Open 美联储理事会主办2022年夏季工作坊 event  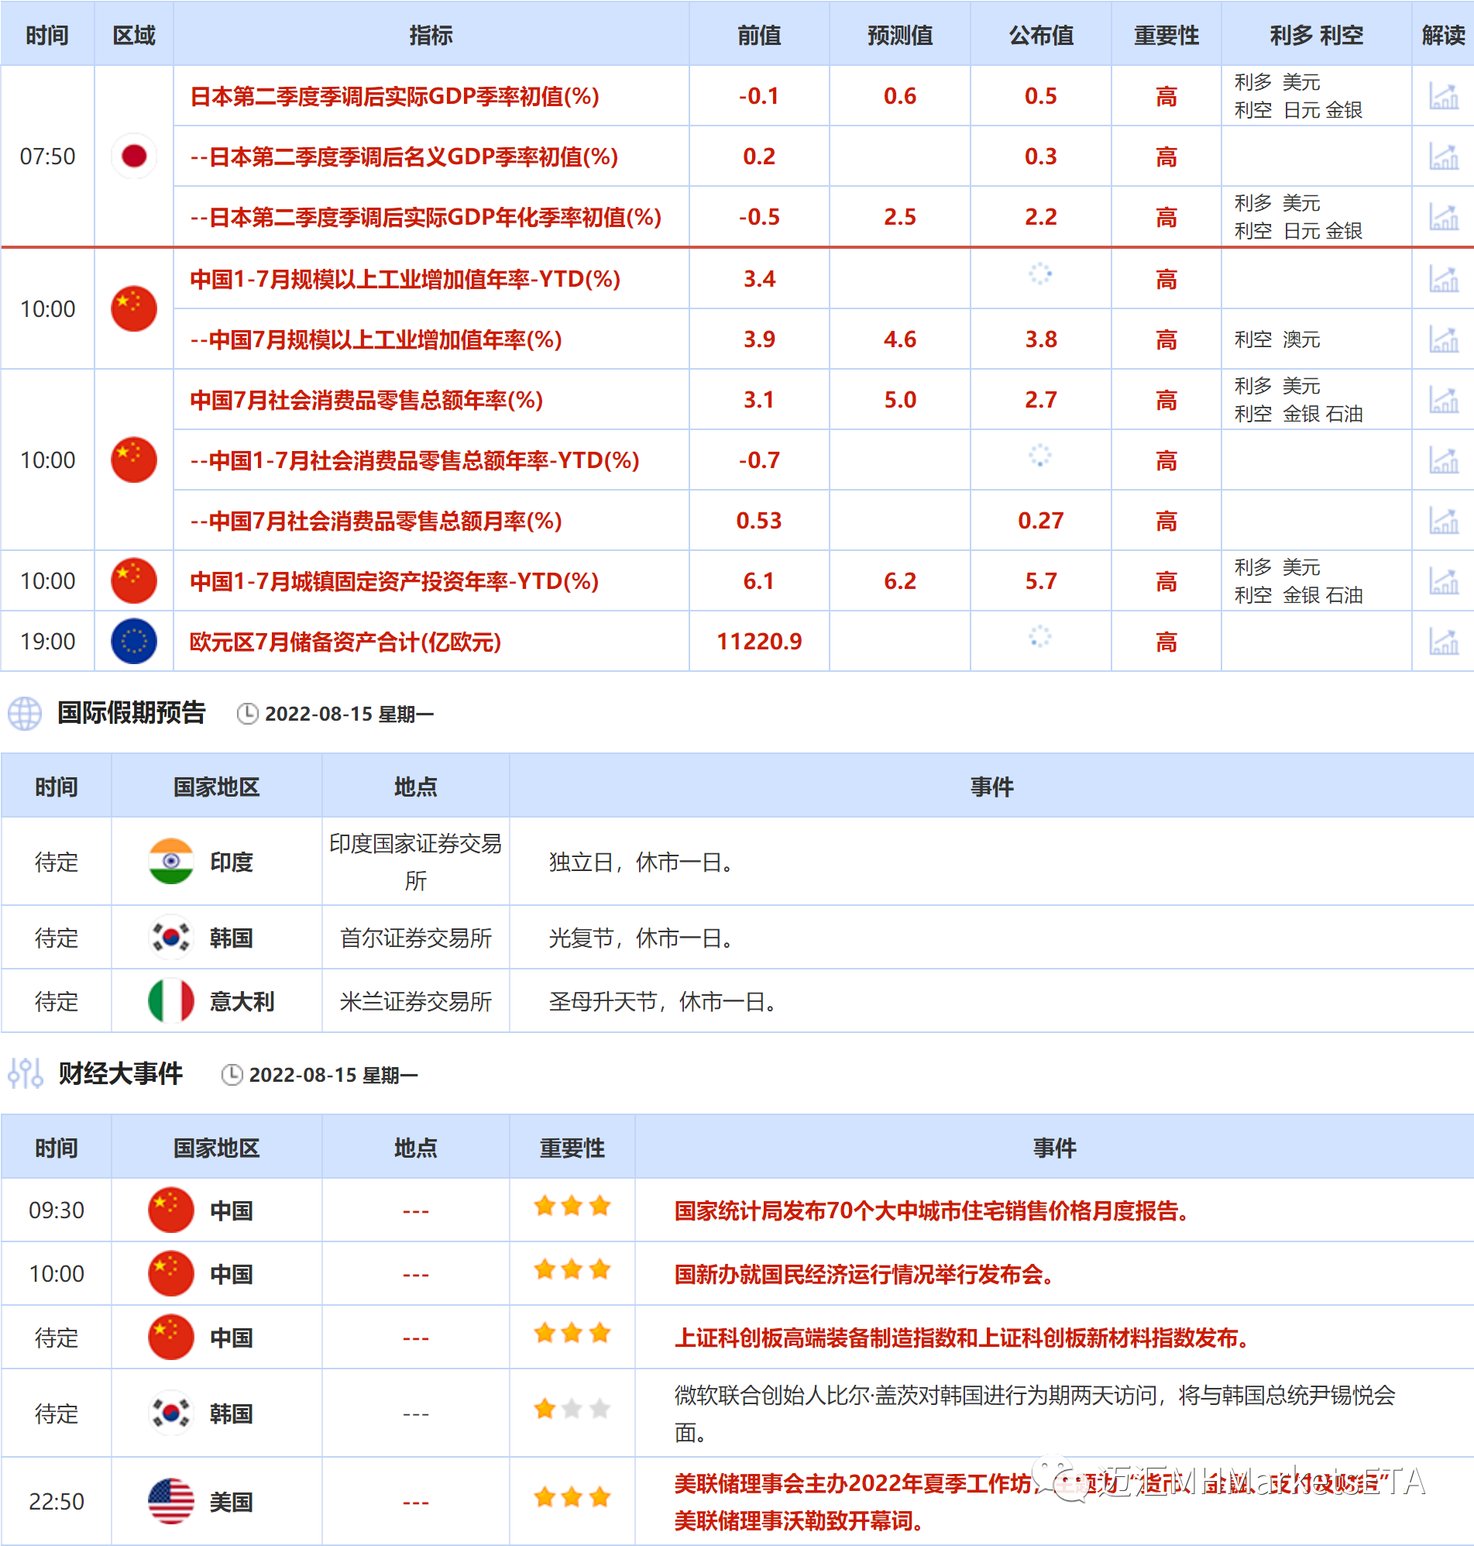pos(1031,1501)
